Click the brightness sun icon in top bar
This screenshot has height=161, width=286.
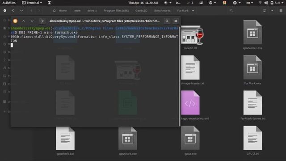(166, 3)
